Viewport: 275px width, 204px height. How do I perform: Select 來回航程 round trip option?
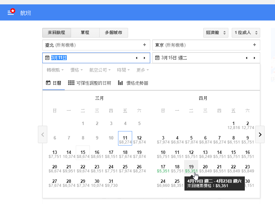(56, 33)
